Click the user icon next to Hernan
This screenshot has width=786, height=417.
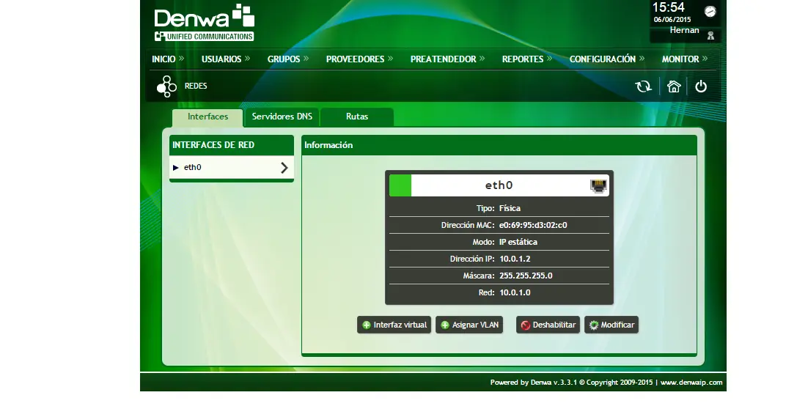710,36
